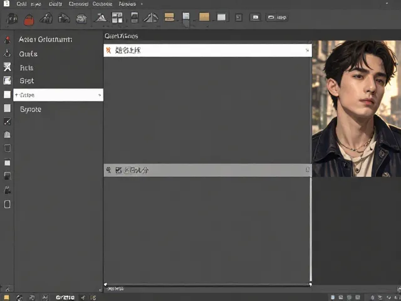Open the 'Qdit' menu in menu bar

(x=21, y=4)
